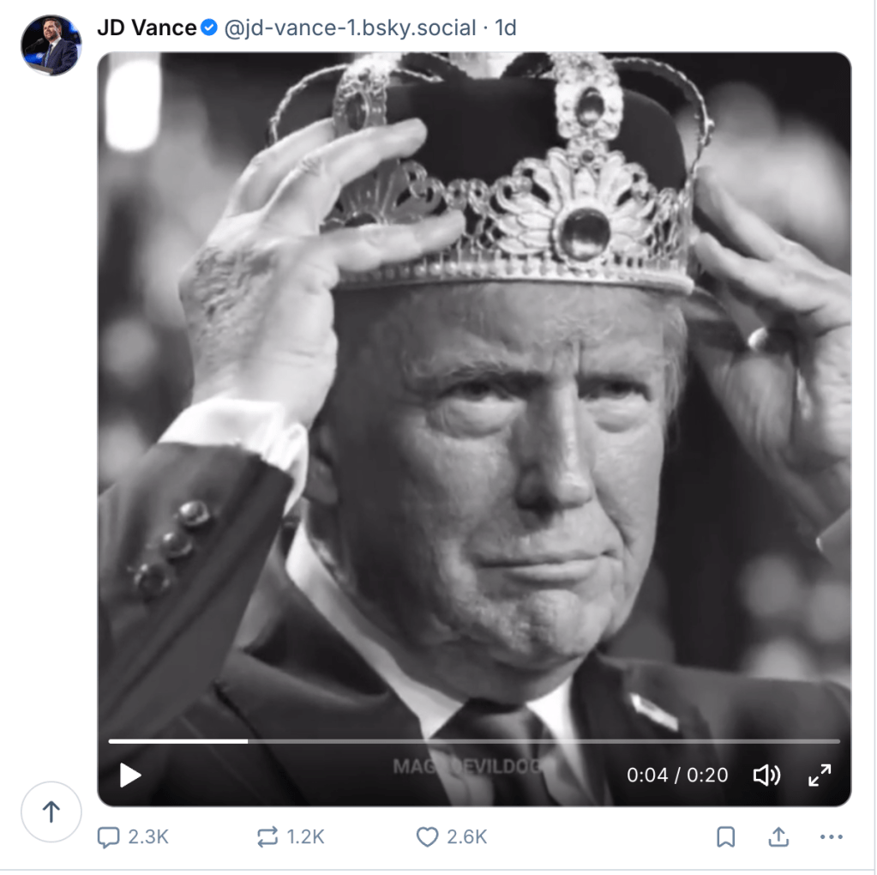Viewport: 877px width, 875px height.
Task: Expand the video to fullscreen
Action: point(820,775)
